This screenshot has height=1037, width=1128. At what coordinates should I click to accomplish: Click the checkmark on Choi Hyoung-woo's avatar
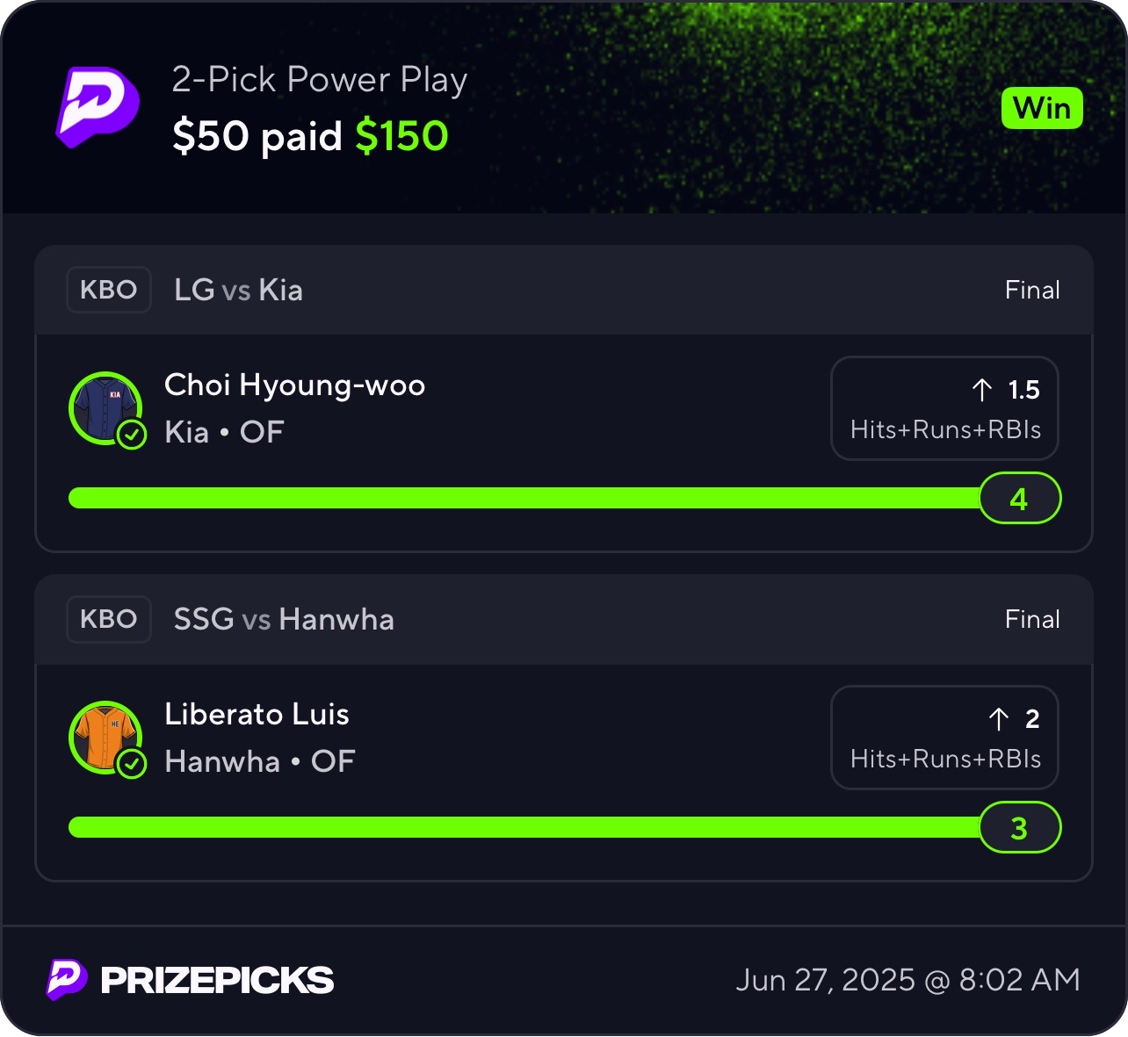tap(132, 434)
